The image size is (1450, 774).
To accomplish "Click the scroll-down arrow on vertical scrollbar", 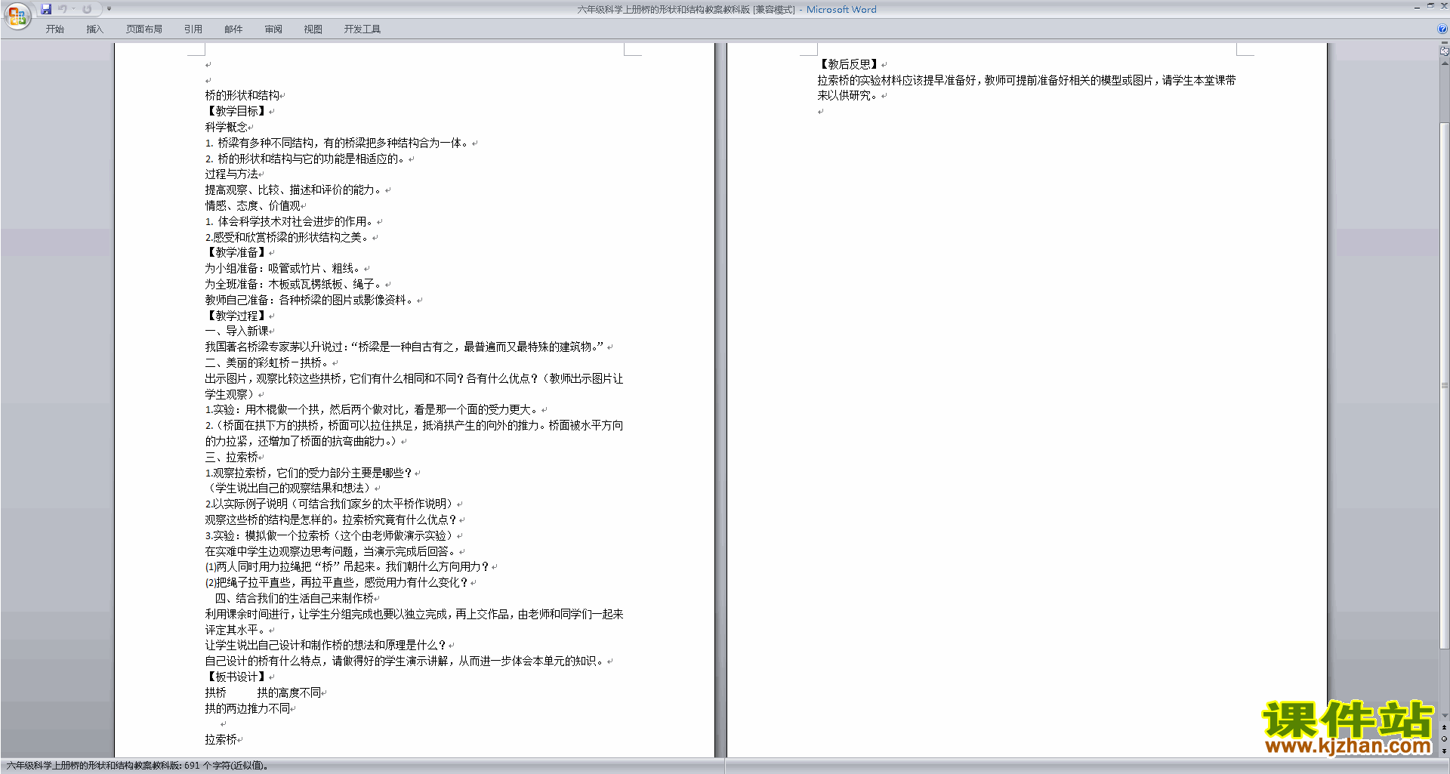I will 1444,716.
